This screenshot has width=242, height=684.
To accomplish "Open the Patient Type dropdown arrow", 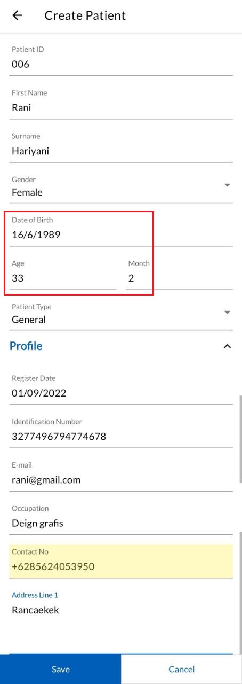I will pyautogui.click(x=227, y=312).
